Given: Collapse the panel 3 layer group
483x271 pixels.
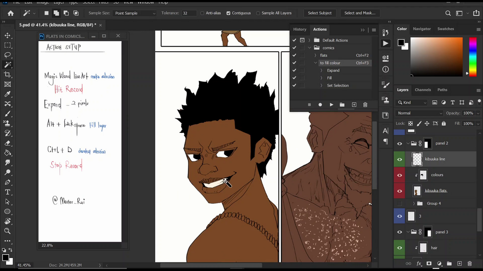Looking at the screenshot, I should [x=408, y=232].
